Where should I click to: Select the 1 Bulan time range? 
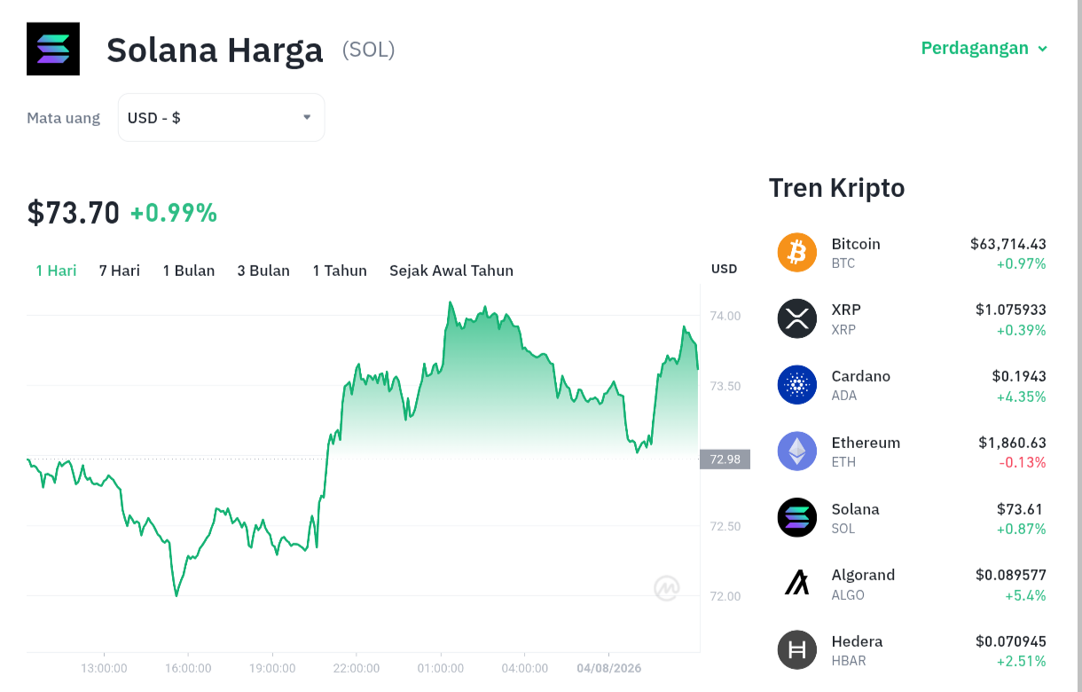click(x=189, y=271)
